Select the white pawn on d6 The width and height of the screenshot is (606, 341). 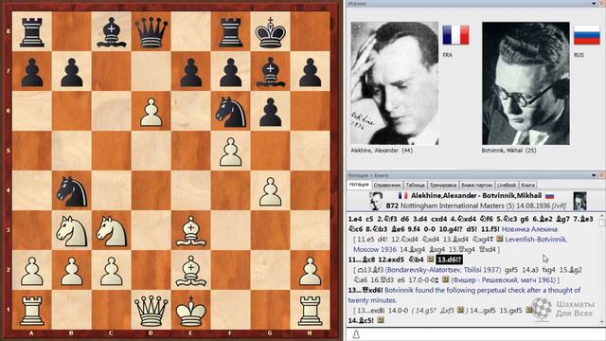coord(151,113)
